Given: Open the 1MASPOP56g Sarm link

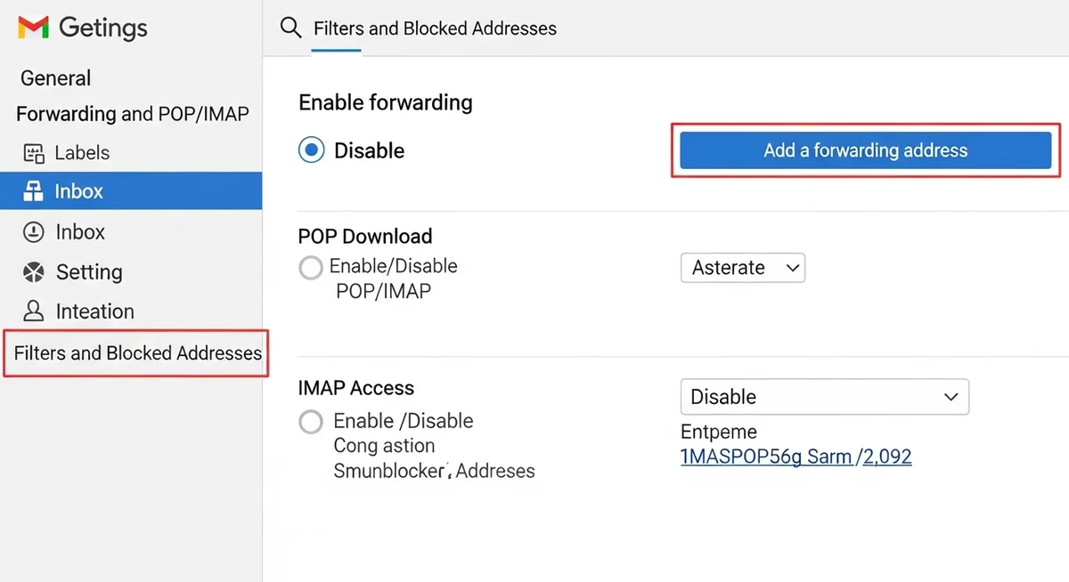Looking at the screenshot, I should click(766, 456).
